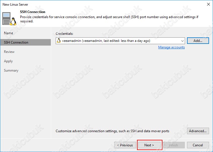213x152 pixels.
Task: Click the Add... button
Action: pyautogui.click(x=198, y=41)
